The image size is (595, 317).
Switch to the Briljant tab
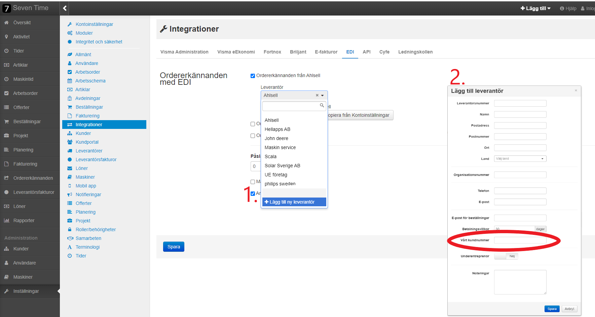pyautogui.click(x=298, y=52)
